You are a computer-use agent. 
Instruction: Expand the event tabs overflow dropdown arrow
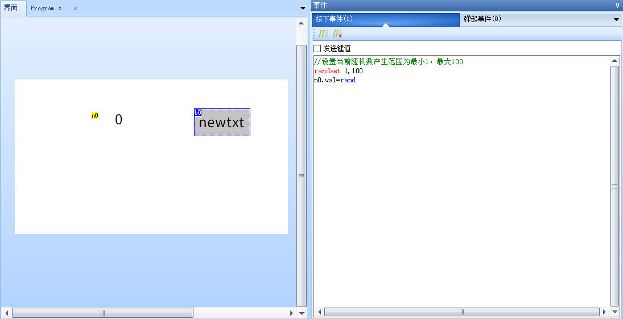(x=616, y=19)
